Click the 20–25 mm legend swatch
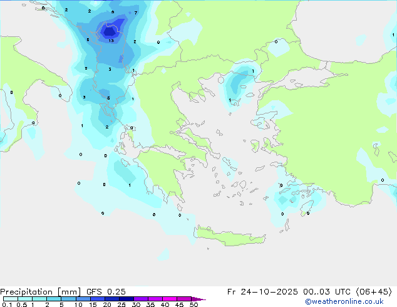Viewport: 397px width, 307px height. (x=111, y=299)
